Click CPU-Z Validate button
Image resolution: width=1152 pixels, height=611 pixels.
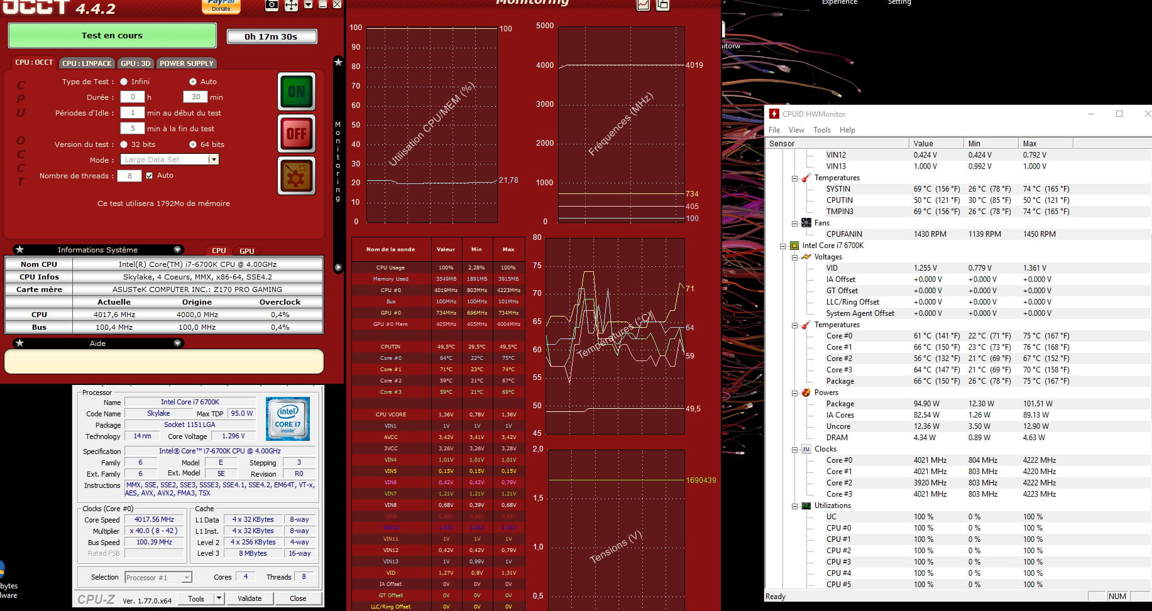pos(250,598)
